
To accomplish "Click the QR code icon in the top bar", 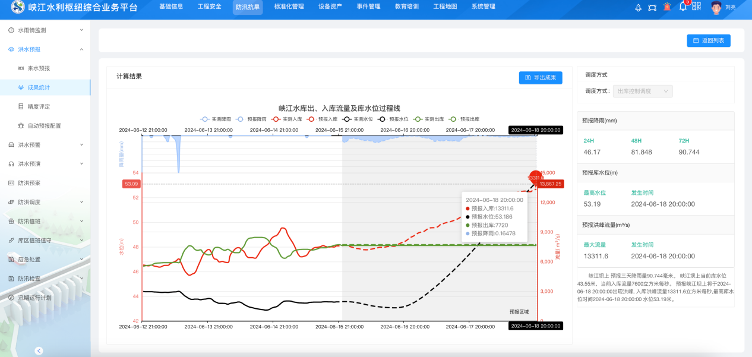I will tap(696, 7).
